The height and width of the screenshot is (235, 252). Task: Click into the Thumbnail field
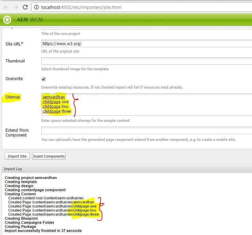pyautogui.click(x=146, y=61)
